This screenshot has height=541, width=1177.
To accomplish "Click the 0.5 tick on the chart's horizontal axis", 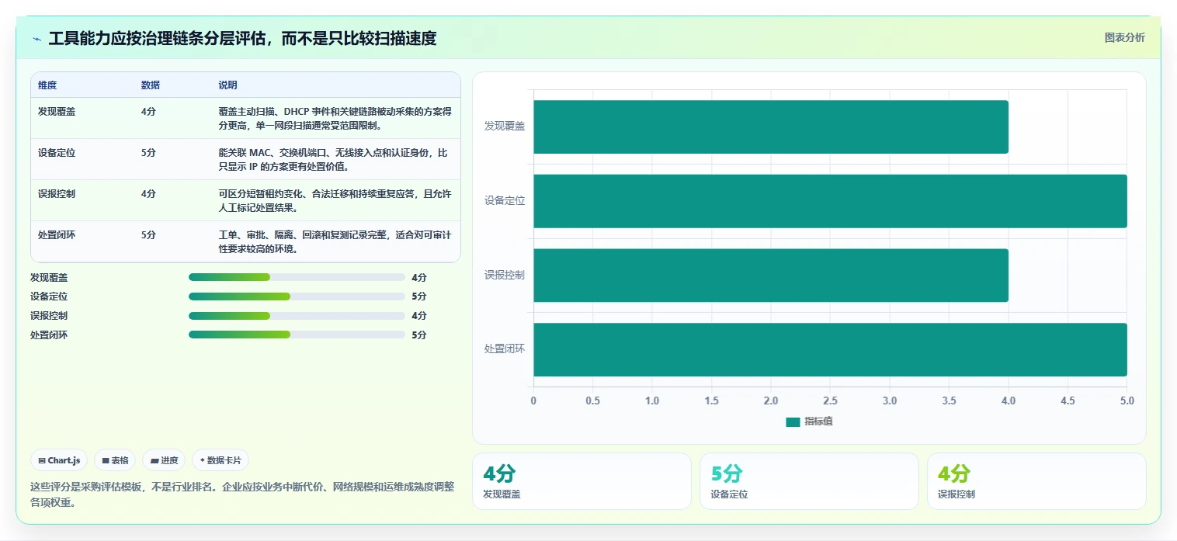I will (592, 401).
